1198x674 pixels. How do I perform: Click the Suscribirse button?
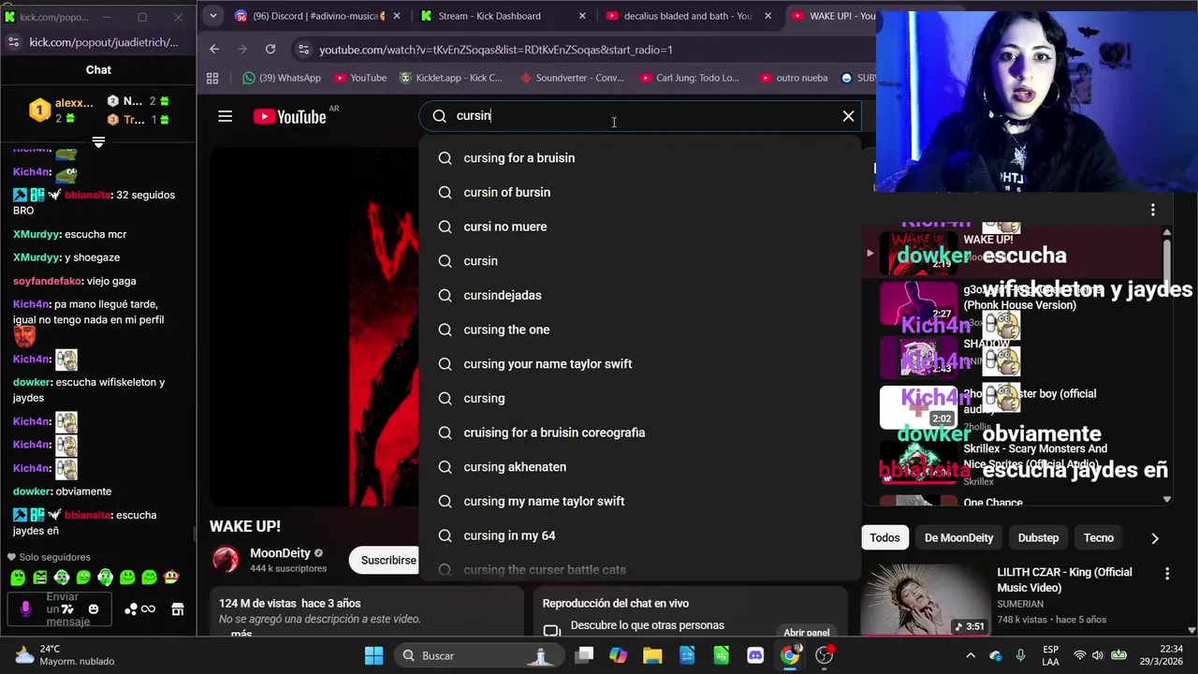coord(386,560)
